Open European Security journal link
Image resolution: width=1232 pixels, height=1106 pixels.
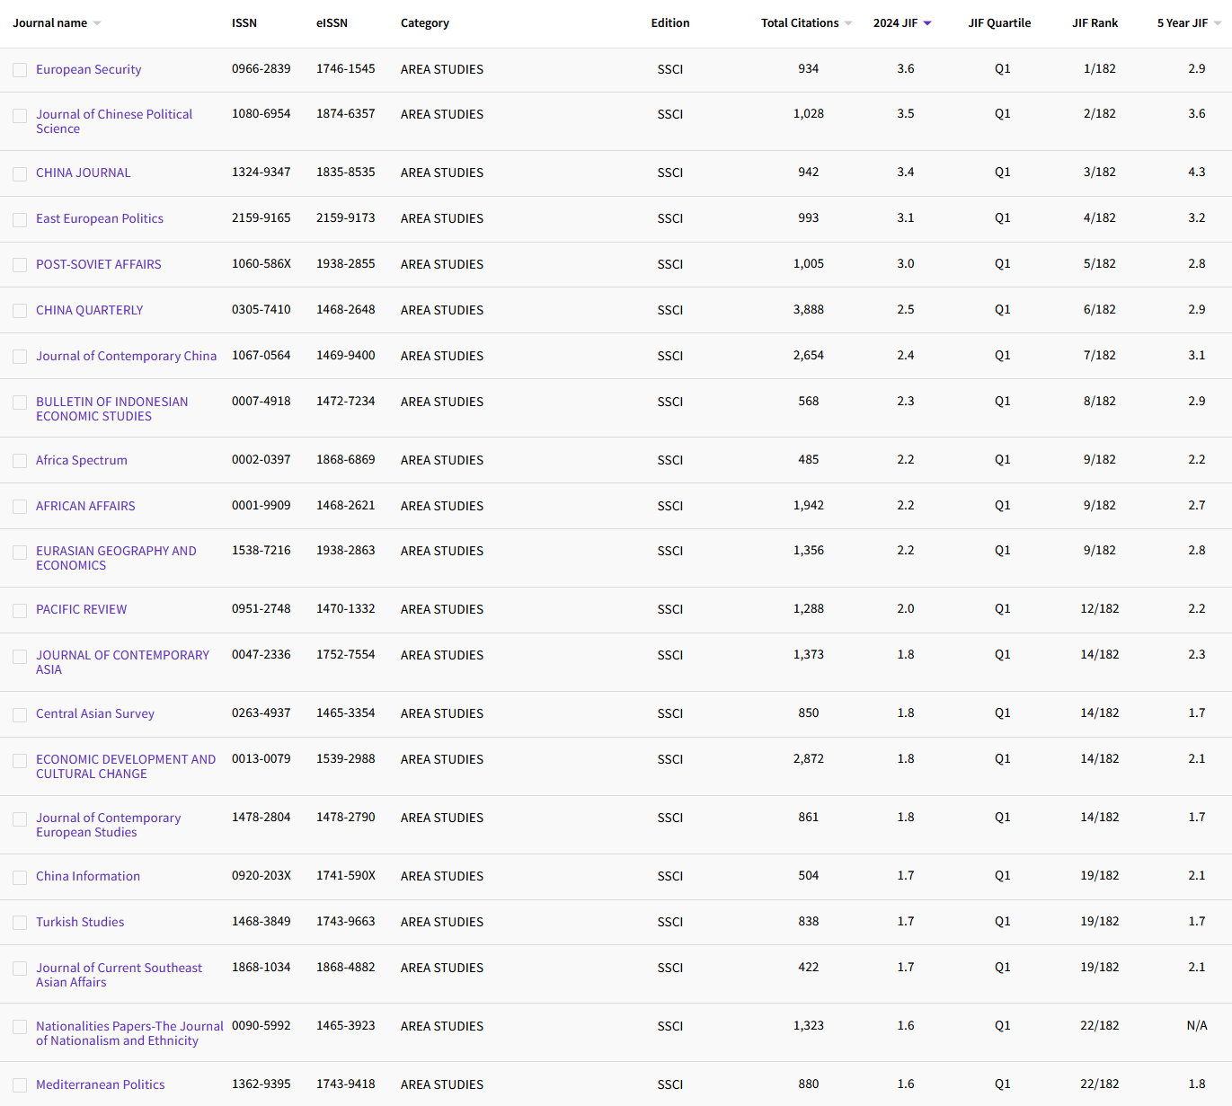click(88, 69)
